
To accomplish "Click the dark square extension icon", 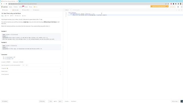I will tap(174, 4).
